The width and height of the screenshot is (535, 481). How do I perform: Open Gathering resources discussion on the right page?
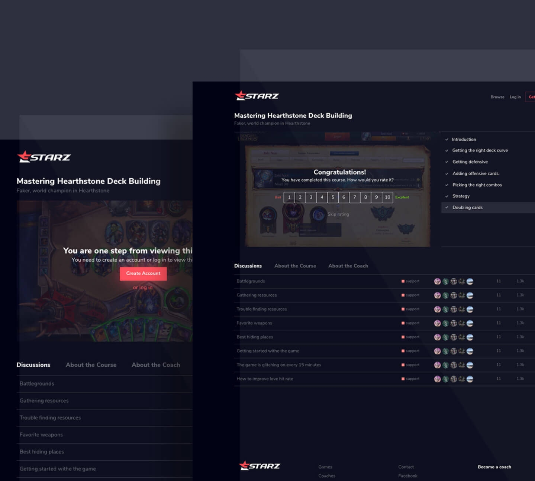[257, 295]
